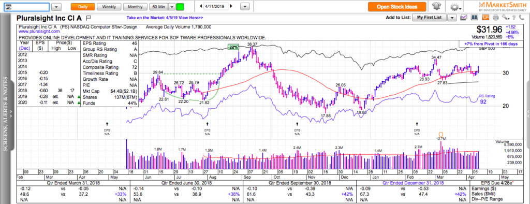Viewport: 530px width, 204px height.
Task: Click the MarketSmith logo
Action: point(502,7)
